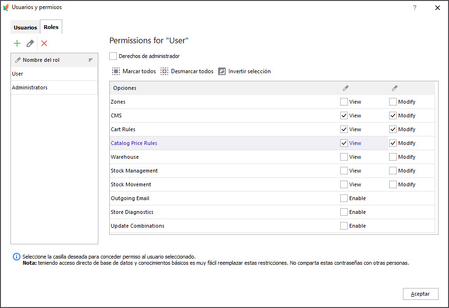Screen dimensions: 449x308
Task: Click the Marcar todos label
Action: click(x=139, y=71)
